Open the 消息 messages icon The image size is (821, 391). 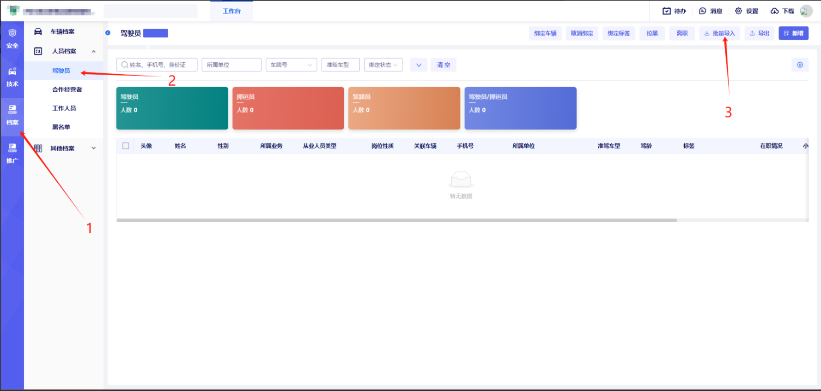703,11
